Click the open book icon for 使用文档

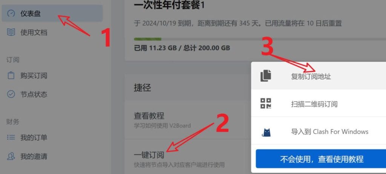click(11, 32)
